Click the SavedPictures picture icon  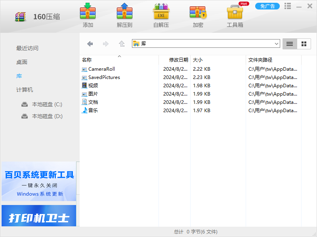click(84, 78)
